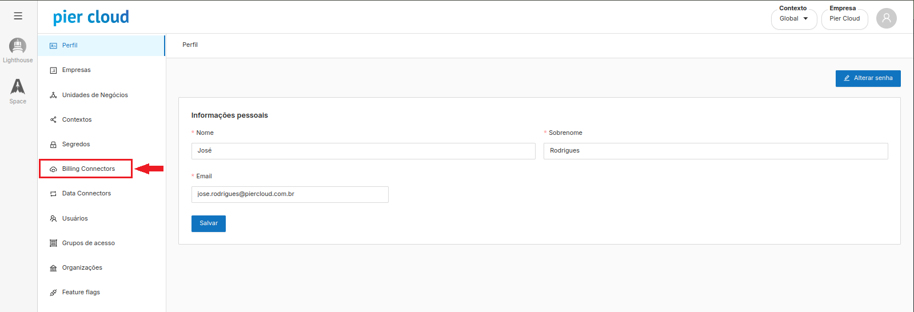Viewport: 914px width, 312px height.
Task: Click into the Sobrenome text field
Action: (715, 151)
